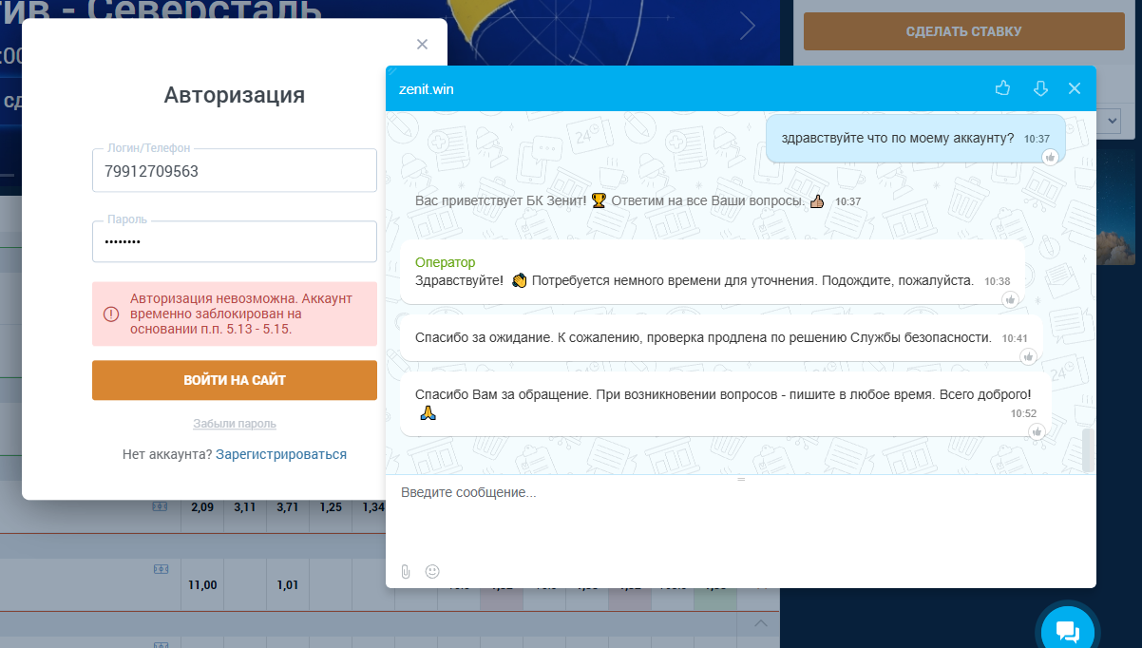The height and width of the screenshot is (648, 1142).
Task: Click the paperclip attach file icon
Action: pyautogui.click(x=406, y=571)
